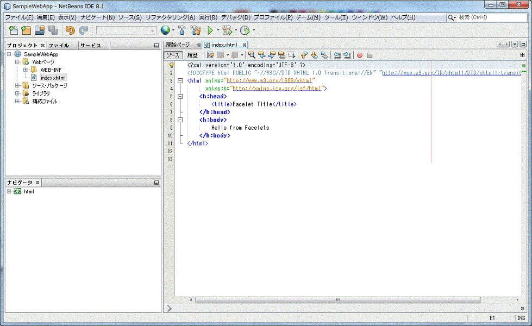Toggle the Rectangular Selection icon
This screenshot has width=532, height=326.
292,55
